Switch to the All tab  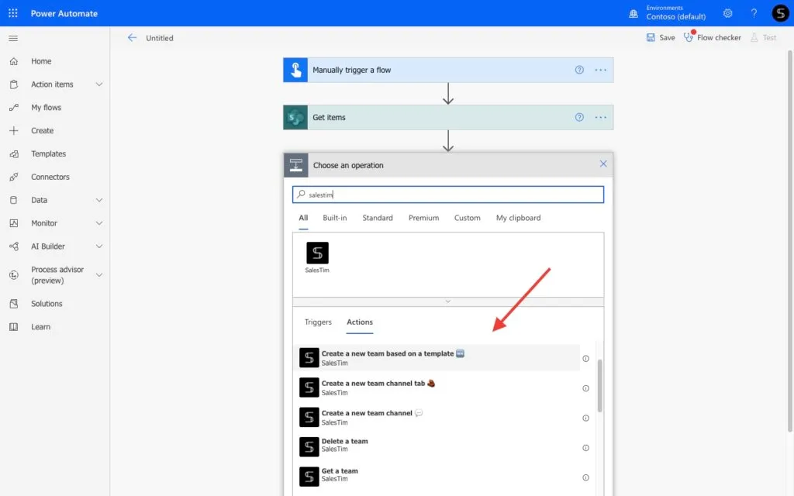click(303, 218)
